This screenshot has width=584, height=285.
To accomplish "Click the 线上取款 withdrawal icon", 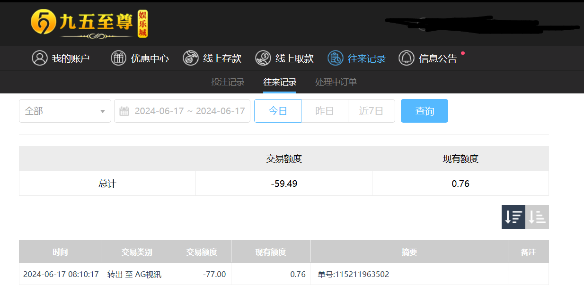I will pyautogui.click(x=263, y=58).
